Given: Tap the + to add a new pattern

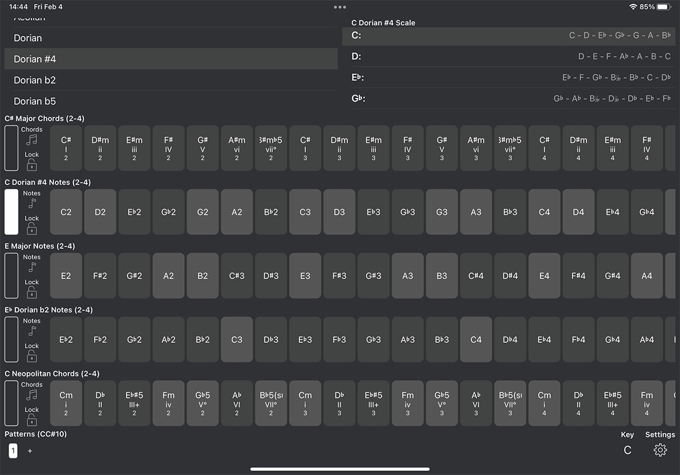Looking at the screenshot, I should (30, 451).
